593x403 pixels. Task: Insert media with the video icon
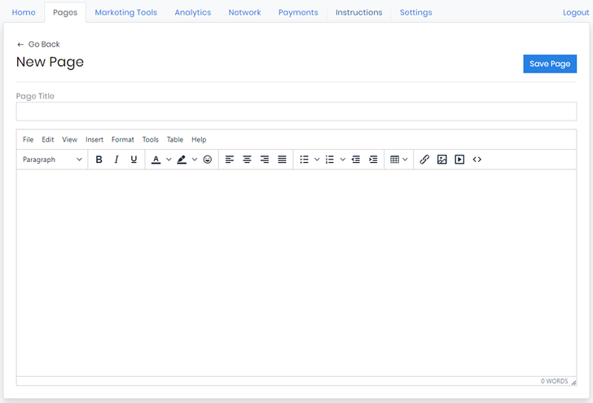click(x=459, y=160)
